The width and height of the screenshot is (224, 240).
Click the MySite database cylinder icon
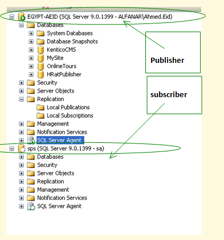(40, 58)
